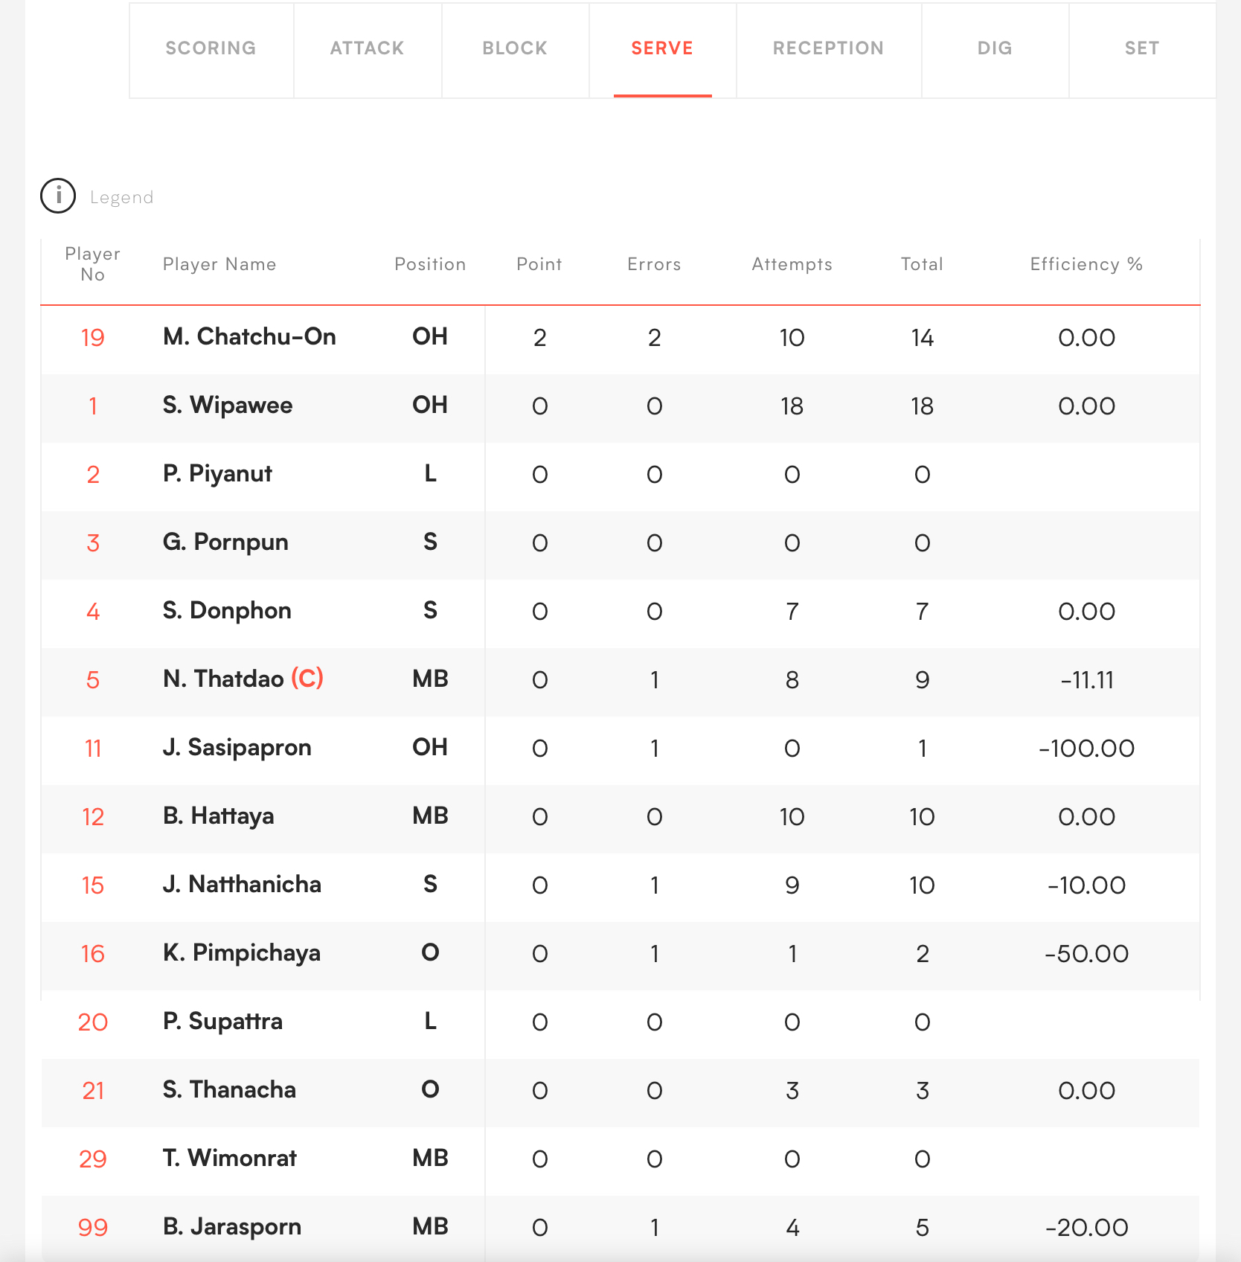Viewport: 1241px width, 1262px height.
Task: Click the Legend text link
Action: 121,198
